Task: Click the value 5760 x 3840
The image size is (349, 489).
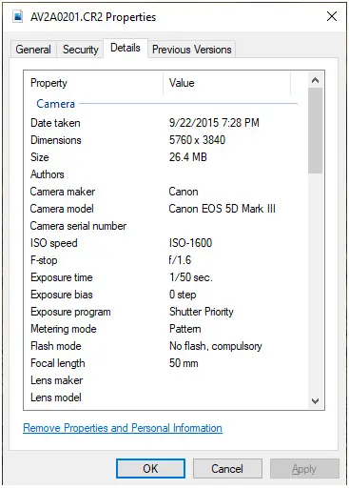Action: point(197,140)
